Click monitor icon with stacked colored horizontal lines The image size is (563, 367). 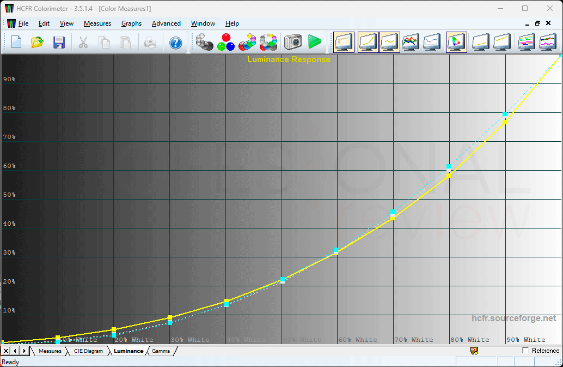(x=527, y=42)
